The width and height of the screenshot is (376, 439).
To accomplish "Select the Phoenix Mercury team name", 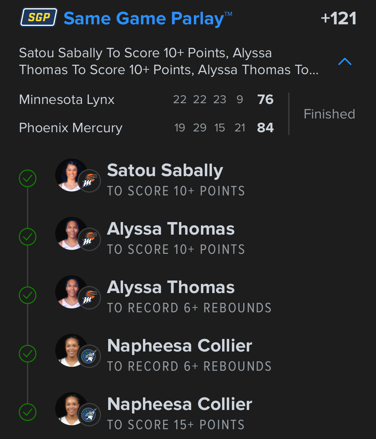I will 70,128.
